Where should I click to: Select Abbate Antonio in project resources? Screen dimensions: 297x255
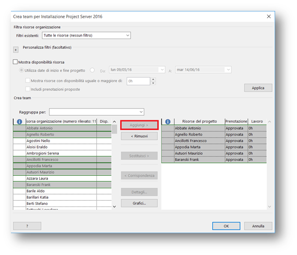[x=200, y=128]
